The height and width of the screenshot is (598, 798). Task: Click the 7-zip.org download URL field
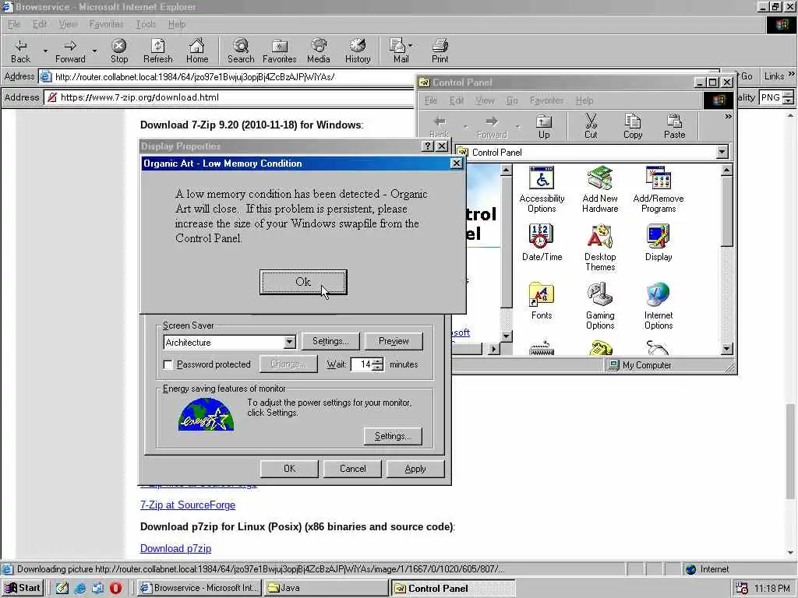click(229, 97)
